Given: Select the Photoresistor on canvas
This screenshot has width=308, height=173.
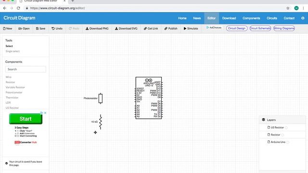Looking at the screenshot, I should (x=101, y=98).
